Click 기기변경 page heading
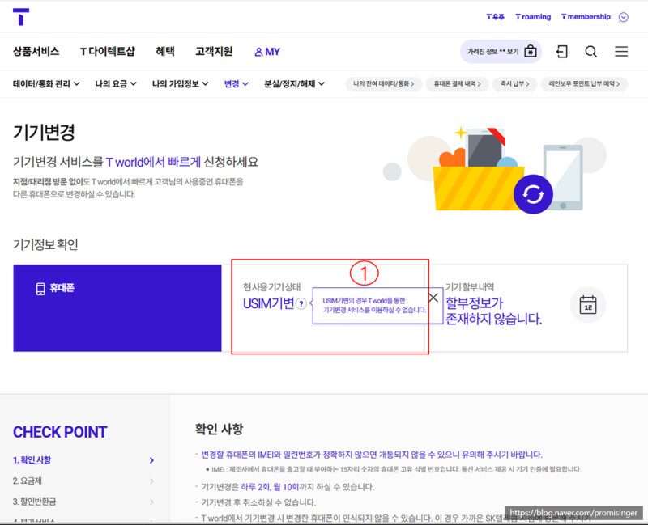 (x=44, y=132)
